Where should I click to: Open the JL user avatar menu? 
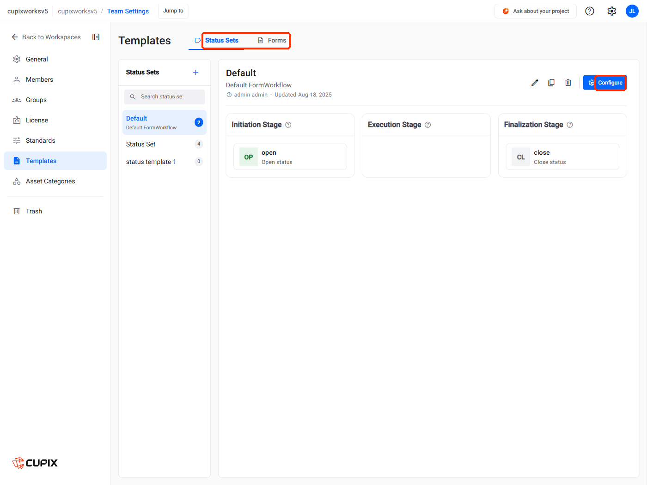[632, 11]
